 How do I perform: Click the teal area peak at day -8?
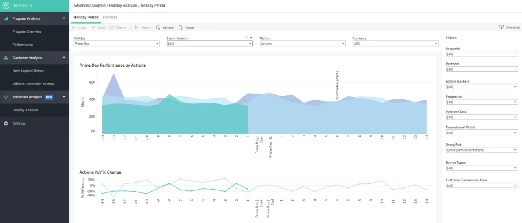click(169, 95)
